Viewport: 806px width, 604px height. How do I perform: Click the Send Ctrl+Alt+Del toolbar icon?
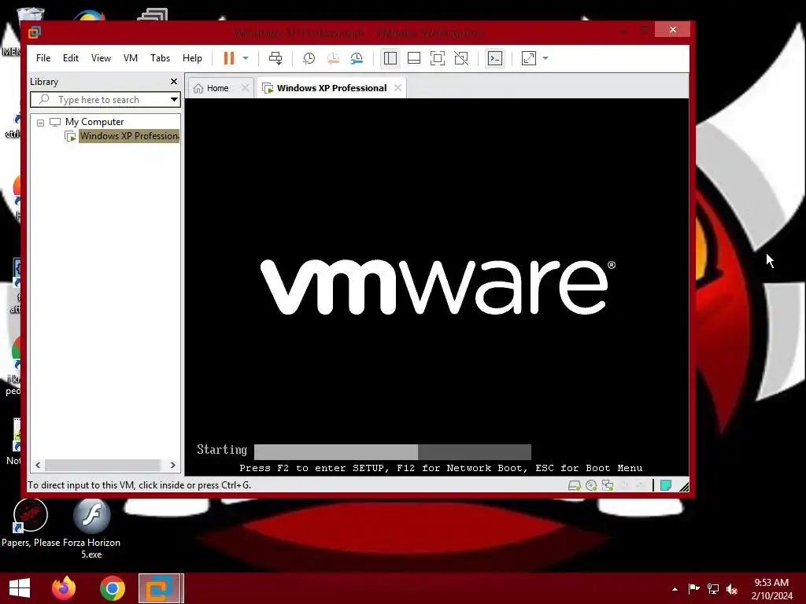pyautogui.click(x=275, y=58)
